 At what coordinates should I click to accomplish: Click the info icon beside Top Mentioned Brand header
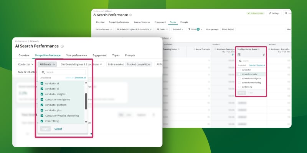(x=259, y=49)
